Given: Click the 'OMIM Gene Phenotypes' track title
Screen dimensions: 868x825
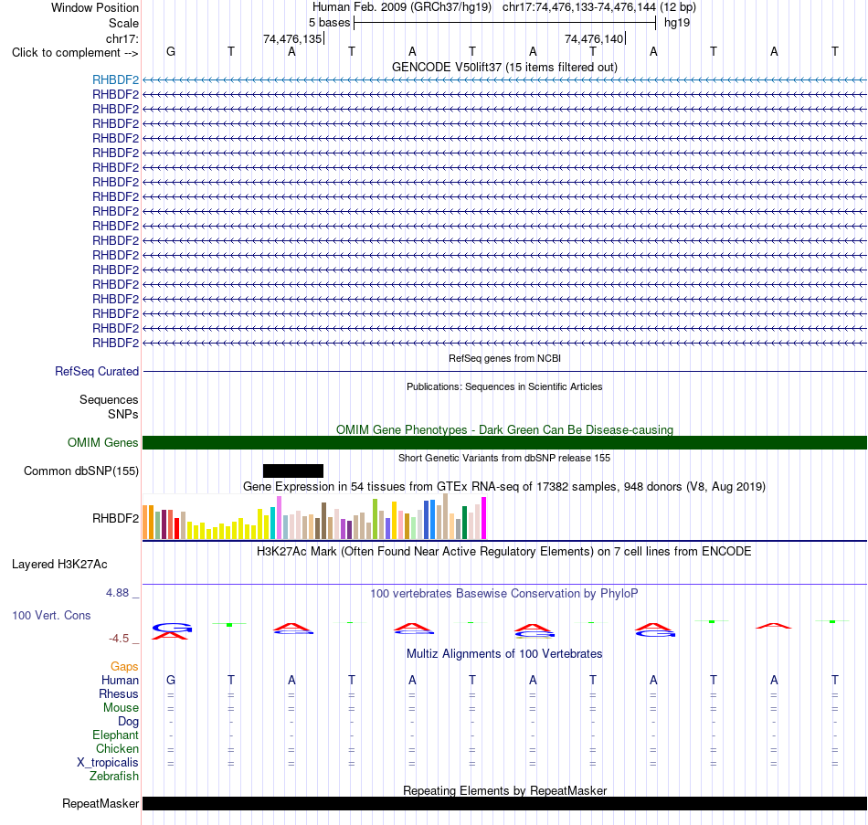Looking at the screenshot, I should [504, 429].
